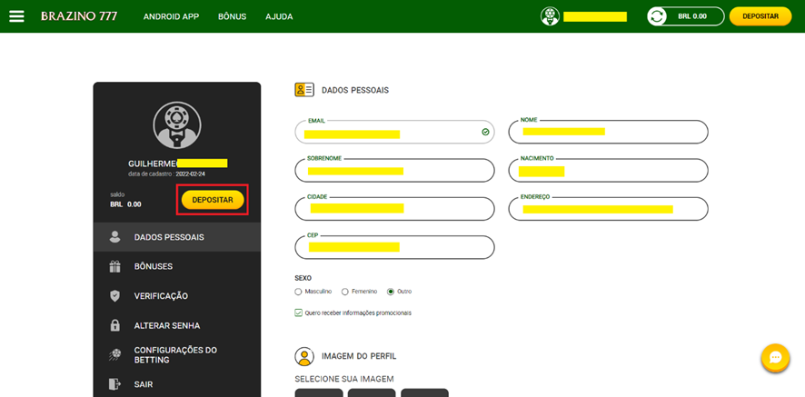Screen dimensions: 805x397
Task: Open the live chat bubble icon
Action: click(x=775, y=358)
